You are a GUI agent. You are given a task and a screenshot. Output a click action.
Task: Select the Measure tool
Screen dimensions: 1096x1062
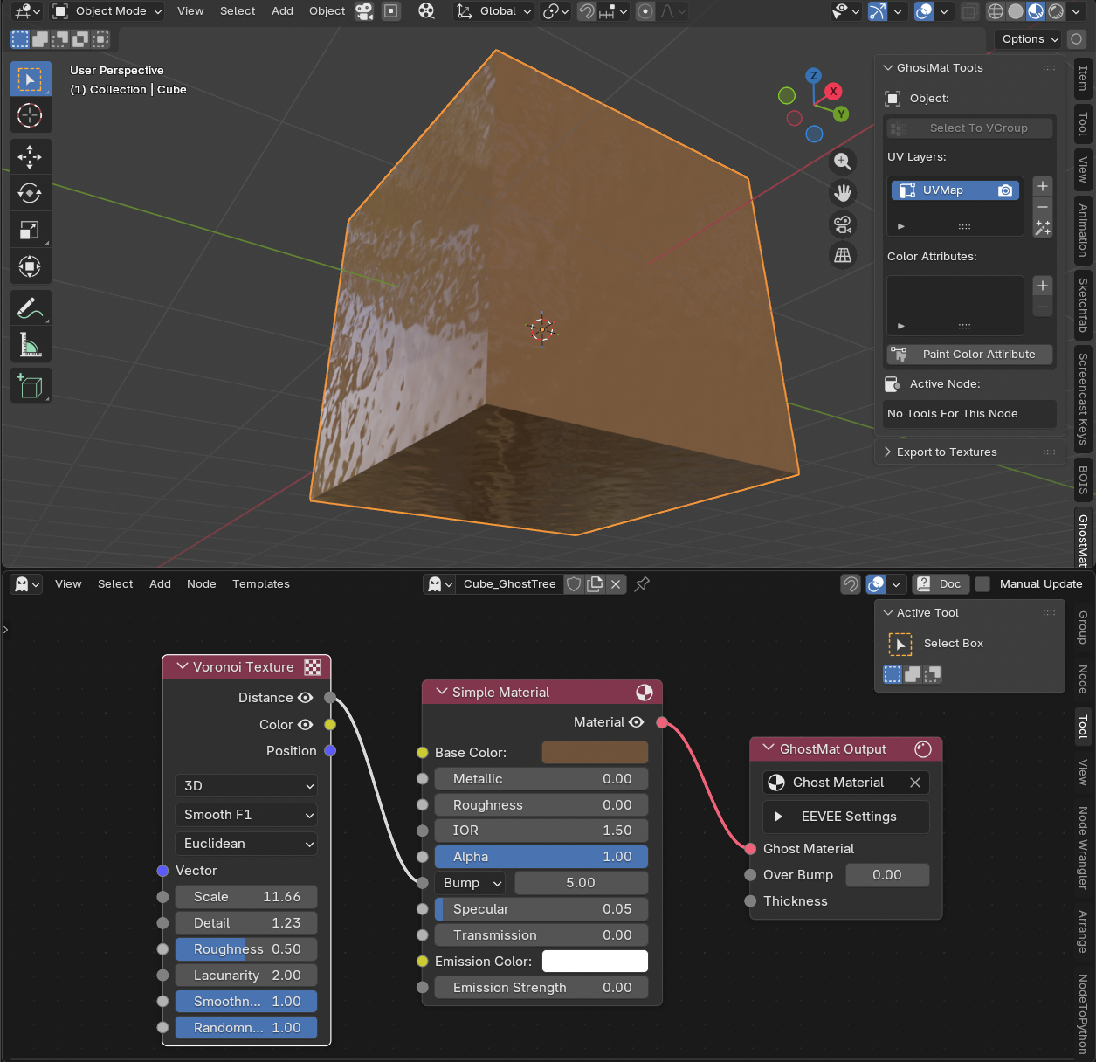[x=30, y=345]
